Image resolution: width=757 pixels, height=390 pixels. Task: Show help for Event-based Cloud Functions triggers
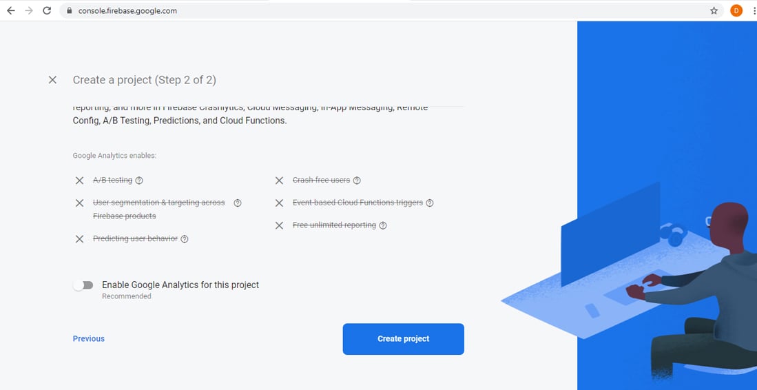[x=430, y=203]
